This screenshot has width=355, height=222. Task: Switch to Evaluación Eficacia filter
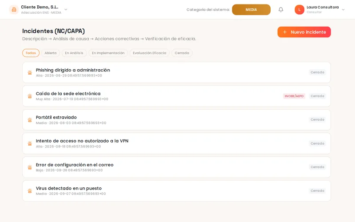pyautogui.click(x=150, y=53)
